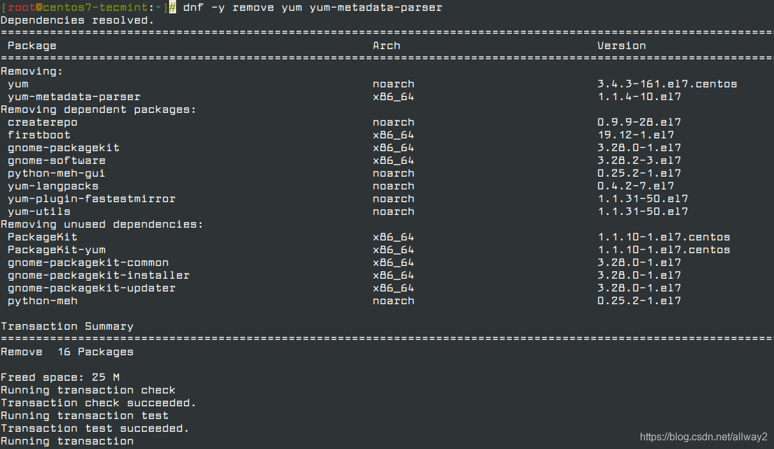Click version 1.1.31-50.el7 in yum-plugin-fastestmirror row
Viewport: 774px width, 449px height.
click(643, 199)
